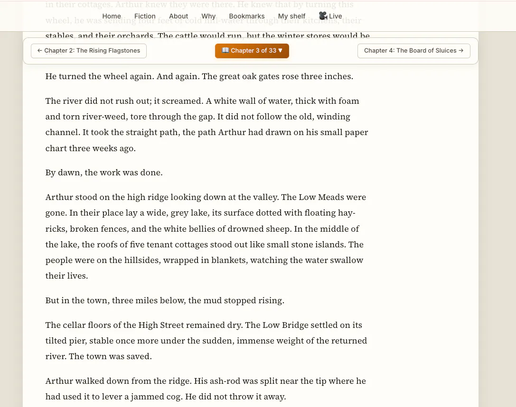Click the text 'The river did not rush out; it screamed.'

point(124,100)
